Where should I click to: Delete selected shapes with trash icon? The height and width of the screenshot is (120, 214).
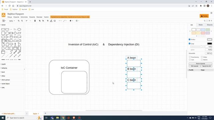pos(35,21)
